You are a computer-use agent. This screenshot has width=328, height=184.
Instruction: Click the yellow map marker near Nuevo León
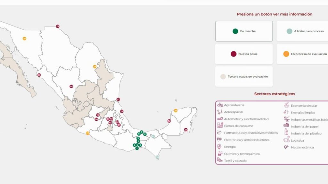94,66
